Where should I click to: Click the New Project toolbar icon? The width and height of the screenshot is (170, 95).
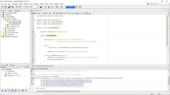6,7
